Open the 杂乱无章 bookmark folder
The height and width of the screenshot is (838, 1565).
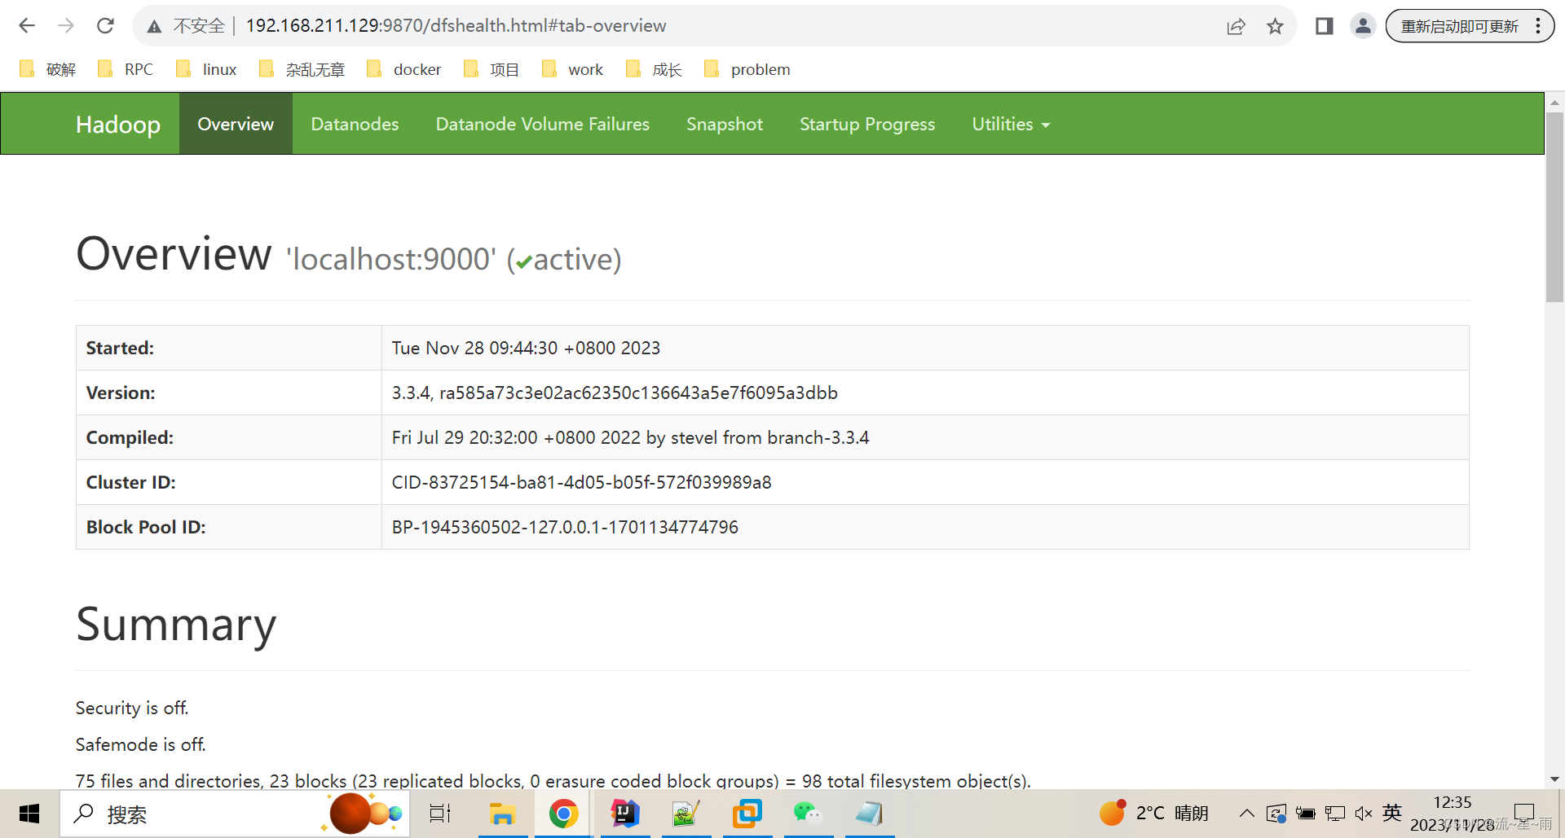click(302, 69)
